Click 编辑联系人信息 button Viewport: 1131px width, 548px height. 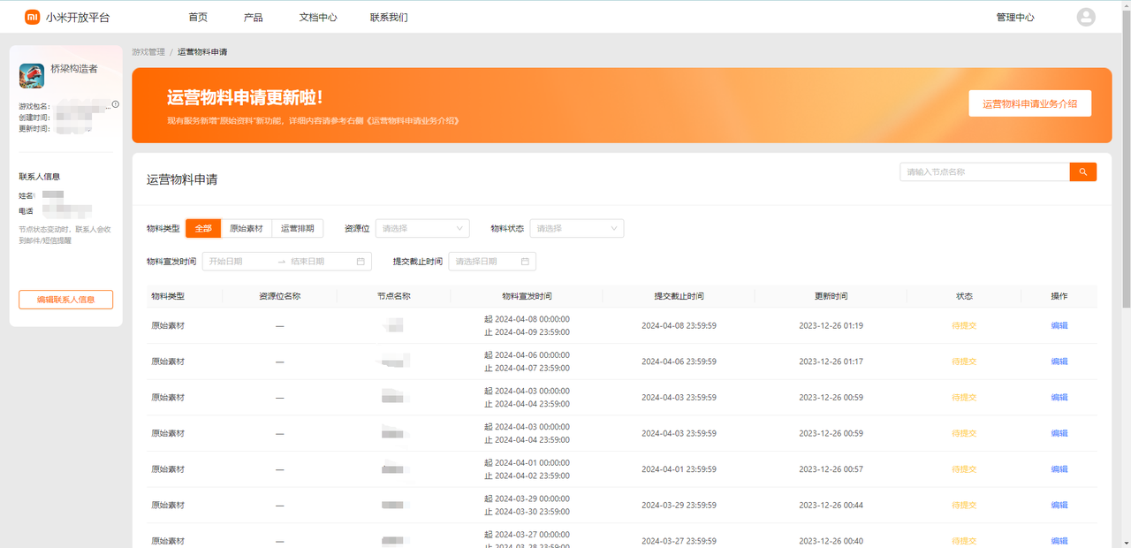click(x=65, y=300)
